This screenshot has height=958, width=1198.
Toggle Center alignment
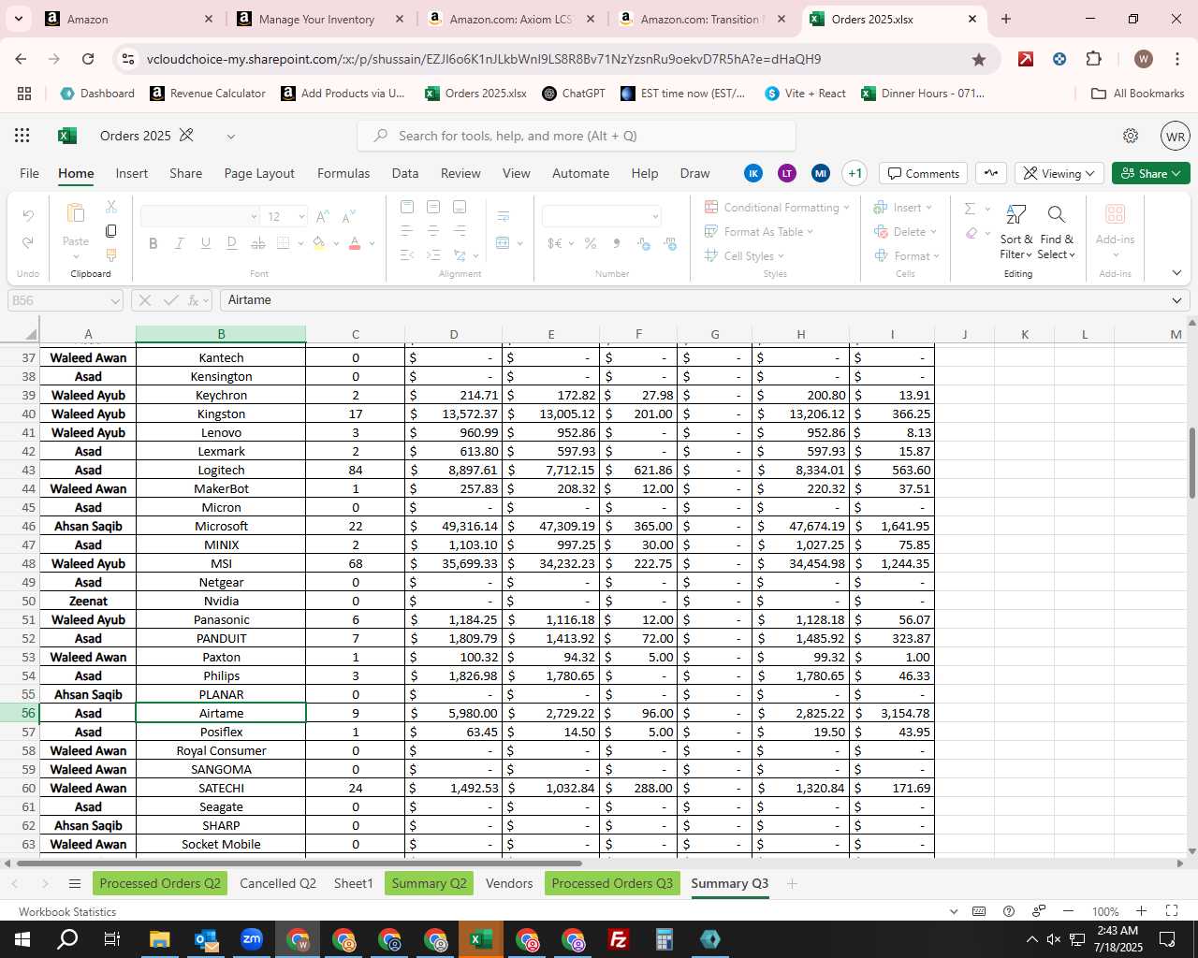(432, 230)
